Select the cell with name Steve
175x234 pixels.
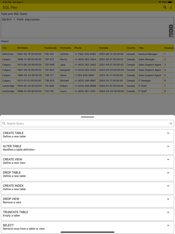[x=66, y=75]
